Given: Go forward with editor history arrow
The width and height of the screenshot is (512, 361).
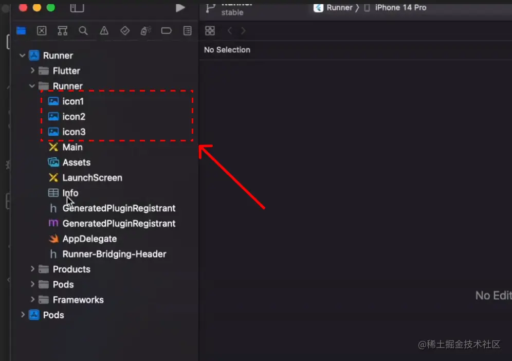Looking at the screenshot, I should click(x=243, y=31).
